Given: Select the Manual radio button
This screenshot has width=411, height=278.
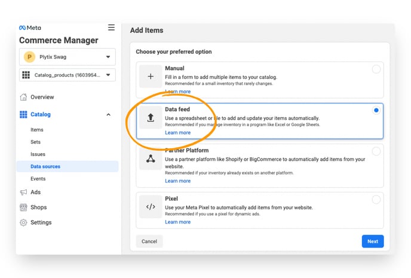Looking at the screenshot, I should [376, 69].
